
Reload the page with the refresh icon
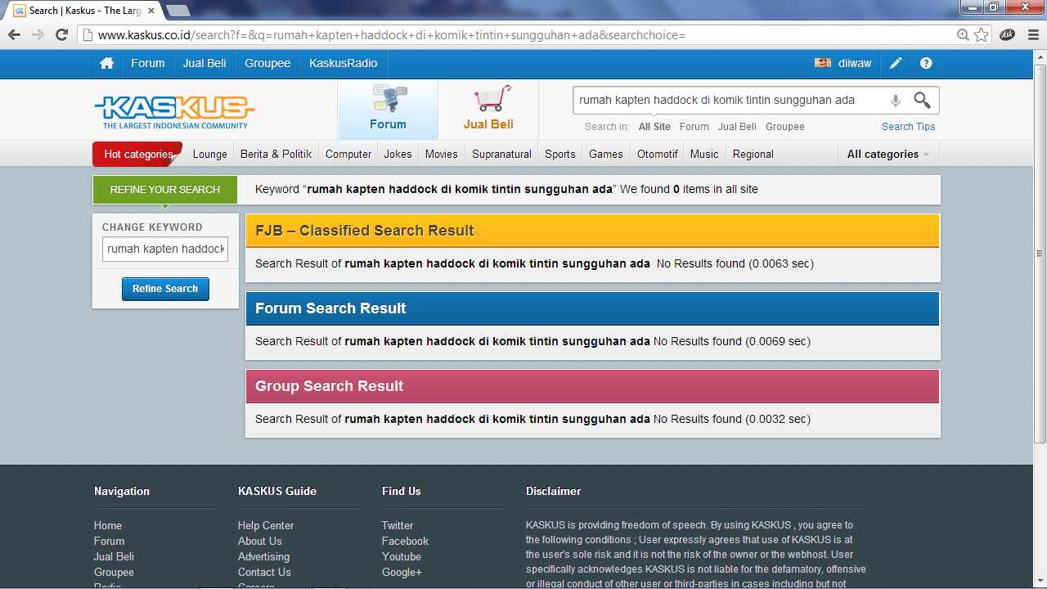[61, 35]
